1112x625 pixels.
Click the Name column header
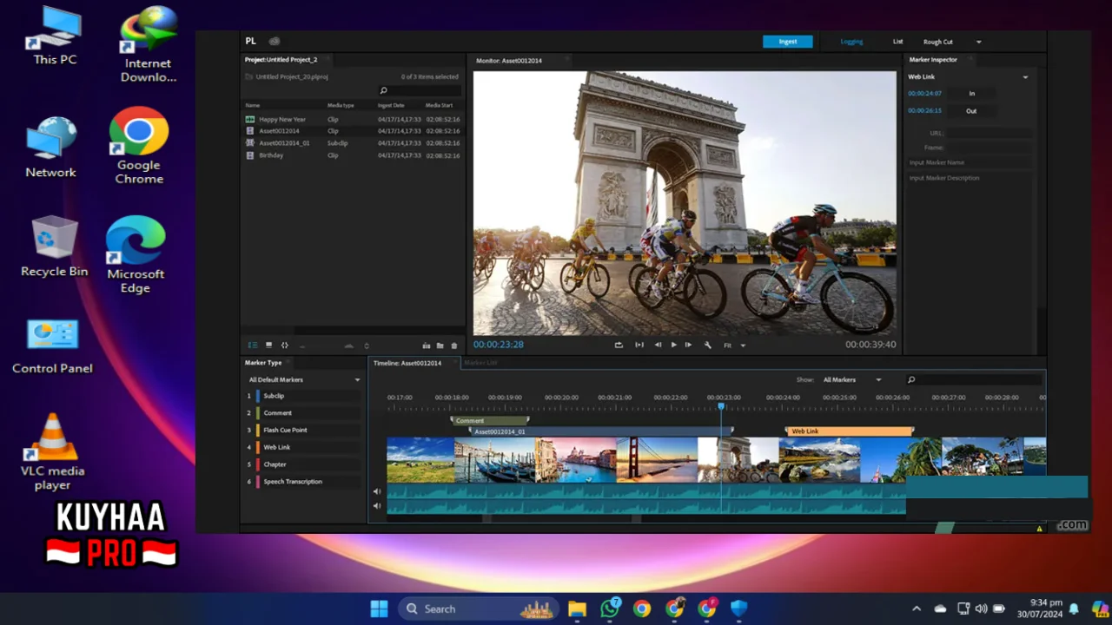253,105
